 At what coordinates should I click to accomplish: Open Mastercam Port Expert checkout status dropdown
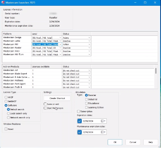[x=77, y=84]
